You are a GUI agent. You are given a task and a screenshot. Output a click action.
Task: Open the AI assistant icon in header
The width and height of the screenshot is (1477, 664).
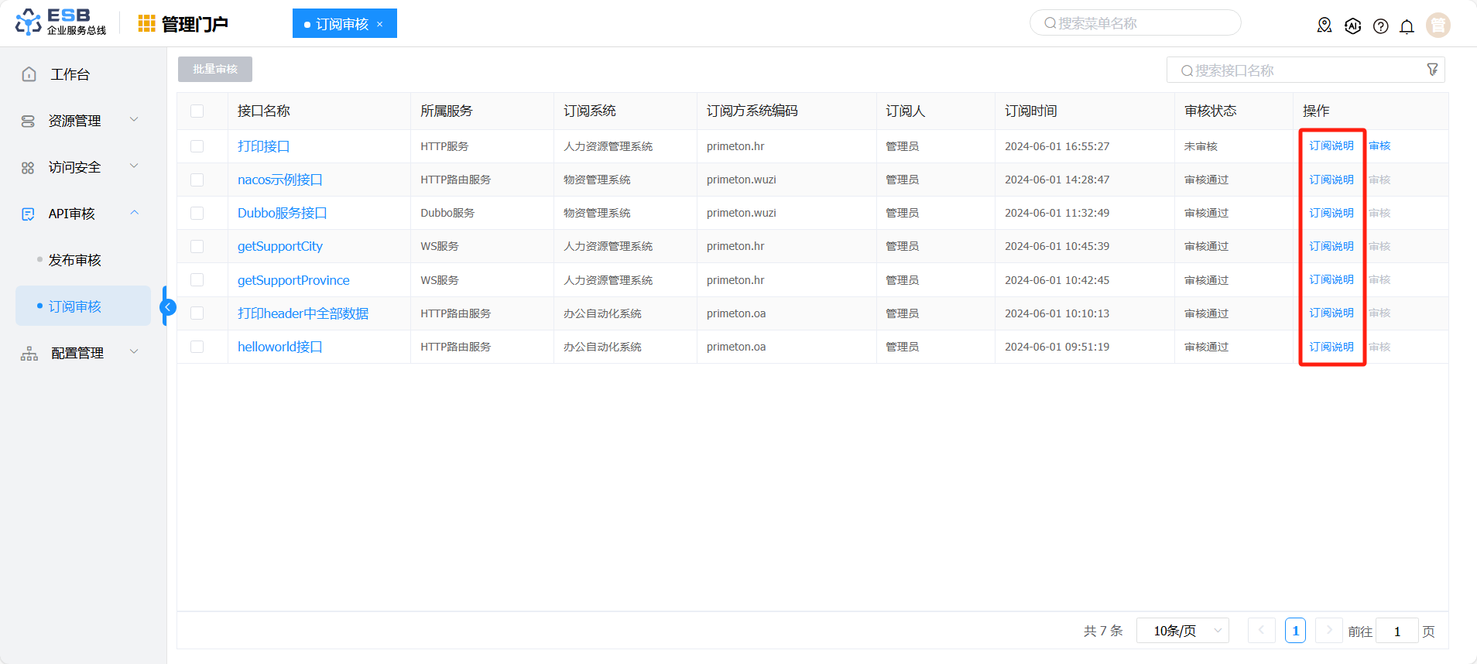pos(1352,26)
